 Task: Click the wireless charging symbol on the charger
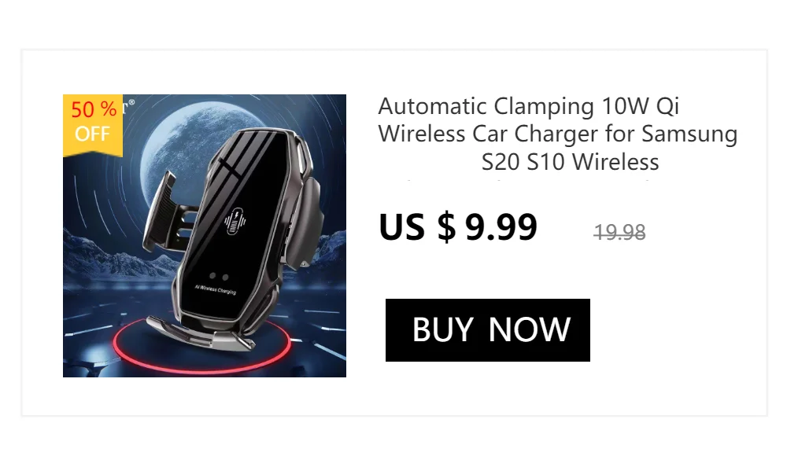tap(235, 221)
